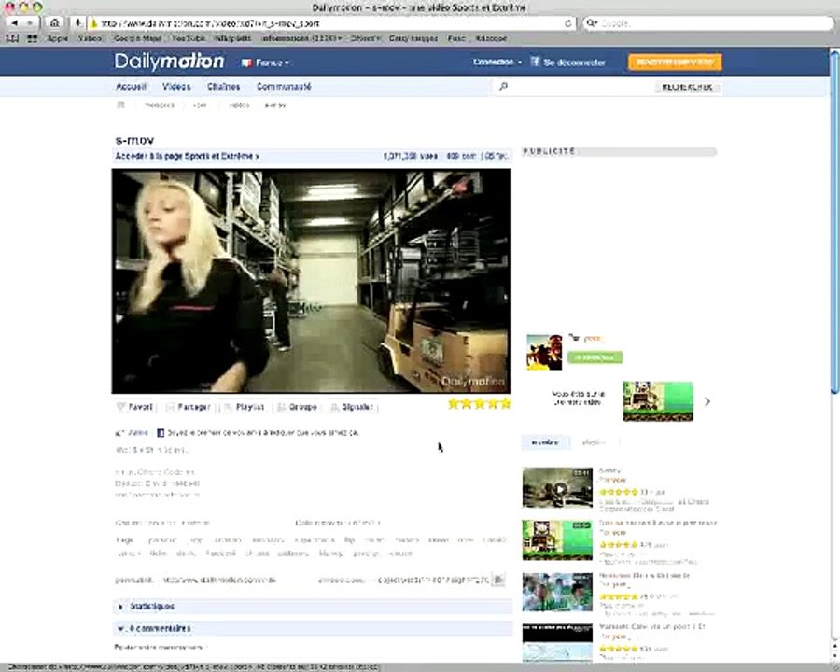Open the informations bookmarks folder dropdown
This screenshot has height=672, width=840.
(301, 38)
